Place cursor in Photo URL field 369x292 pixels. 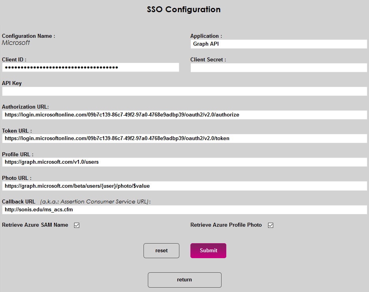pos(184,186)
